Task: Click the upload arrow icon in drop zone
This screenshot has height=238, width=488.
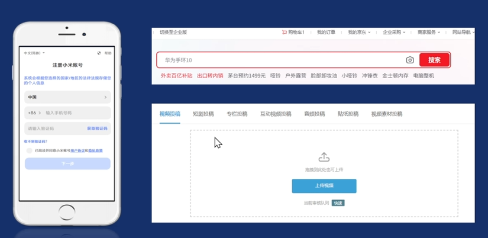Action: pyautogui.click(x=324, y=157)
